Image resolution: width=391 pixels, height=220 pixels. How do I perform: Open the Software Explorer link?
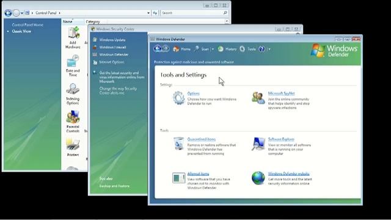click(281, 139)
